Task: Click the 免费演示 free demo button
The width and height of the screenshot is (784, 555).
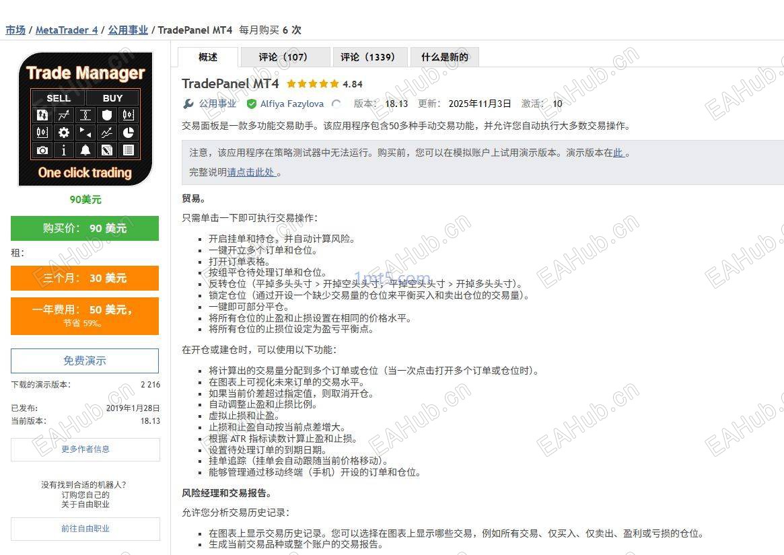Action: 85,361
